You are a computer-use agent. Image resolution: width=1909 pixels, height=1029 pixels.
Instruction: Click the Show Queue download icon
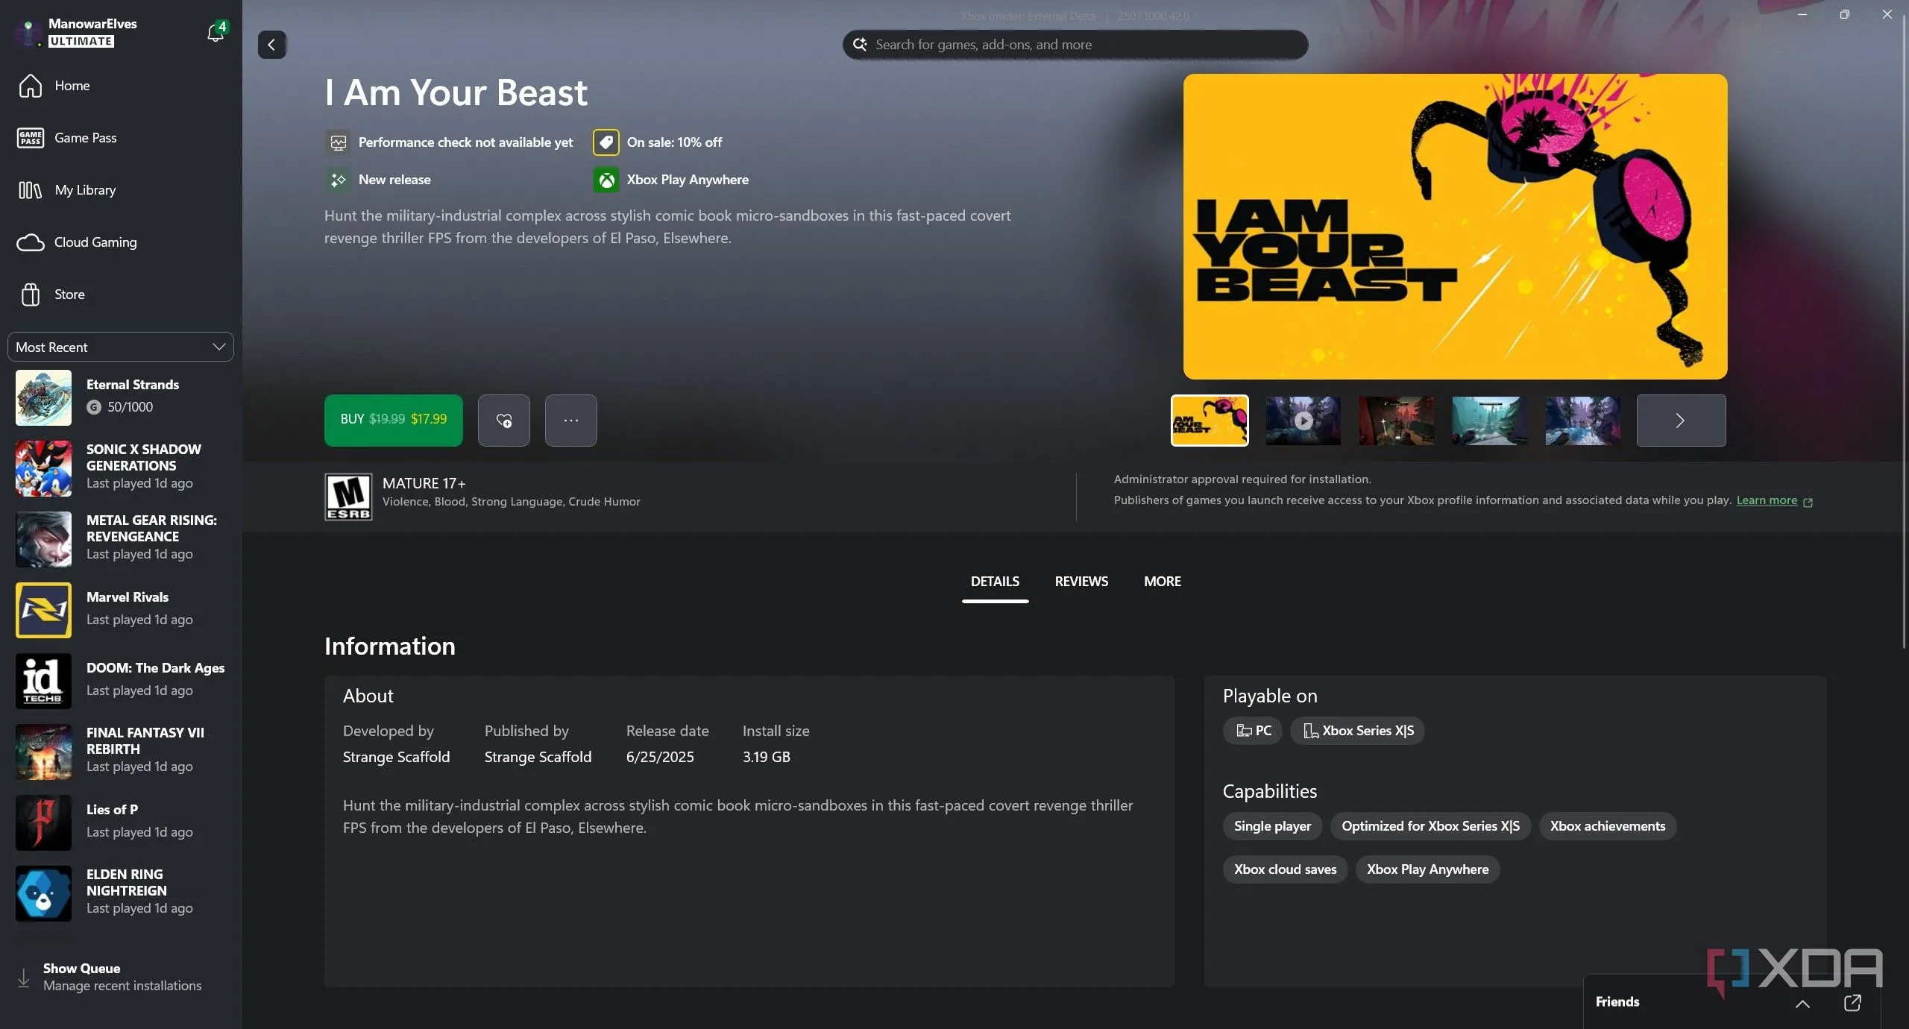click(x=24, y=978)
